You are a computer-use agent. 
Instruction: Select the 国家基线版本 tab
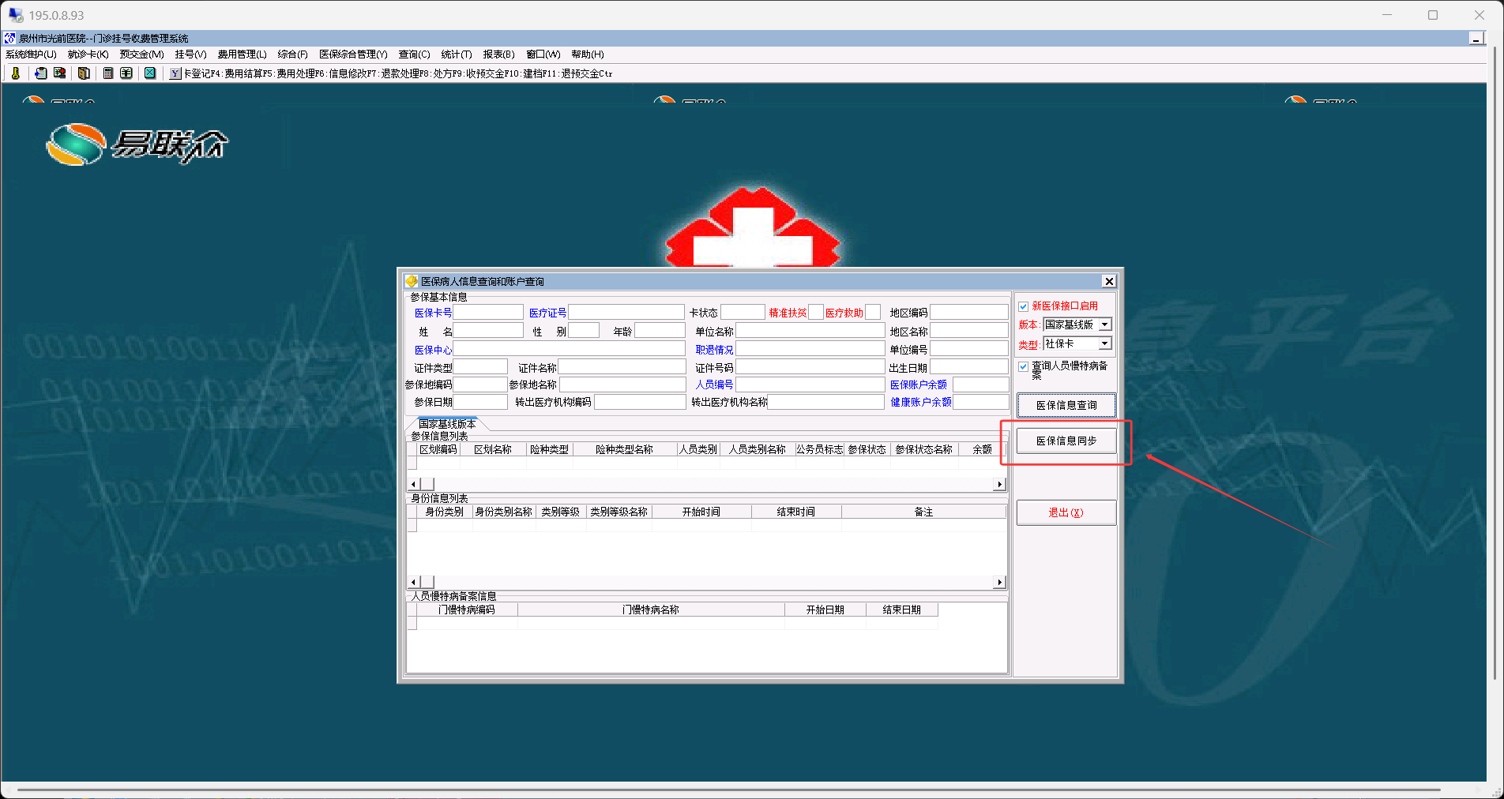point(447,424)
